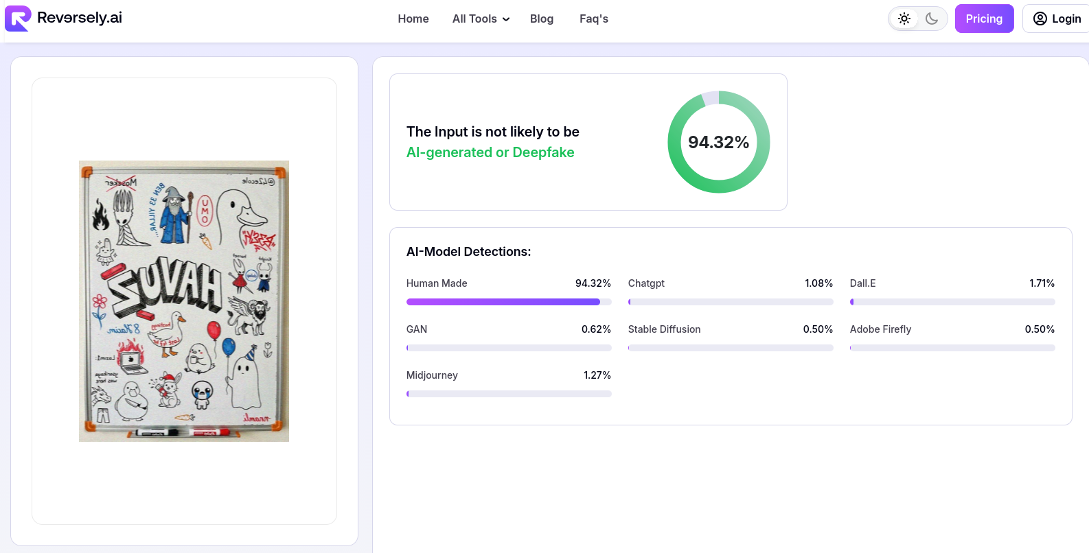Click the 94.32% circular progress ring
1089x553 pixels.
point(718,142)
